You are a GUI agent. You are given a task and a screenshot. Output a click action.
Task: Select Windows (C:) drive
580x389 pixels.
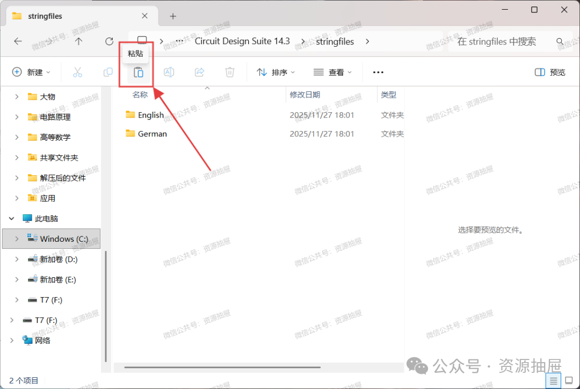52,239
